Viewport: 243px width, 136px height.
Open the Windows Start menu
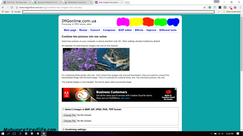pyautogui.click(x=3, y=133)
